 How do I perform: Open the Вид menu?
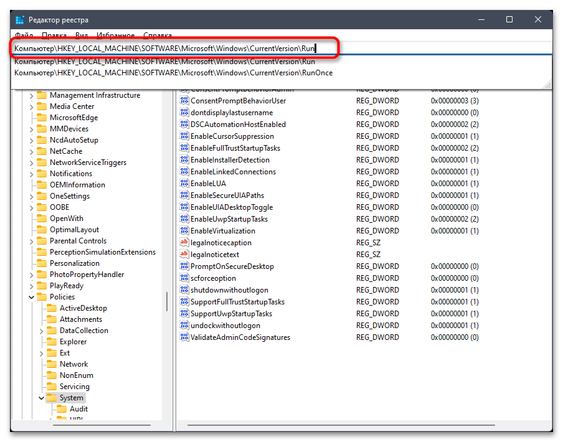coord(82,35)
